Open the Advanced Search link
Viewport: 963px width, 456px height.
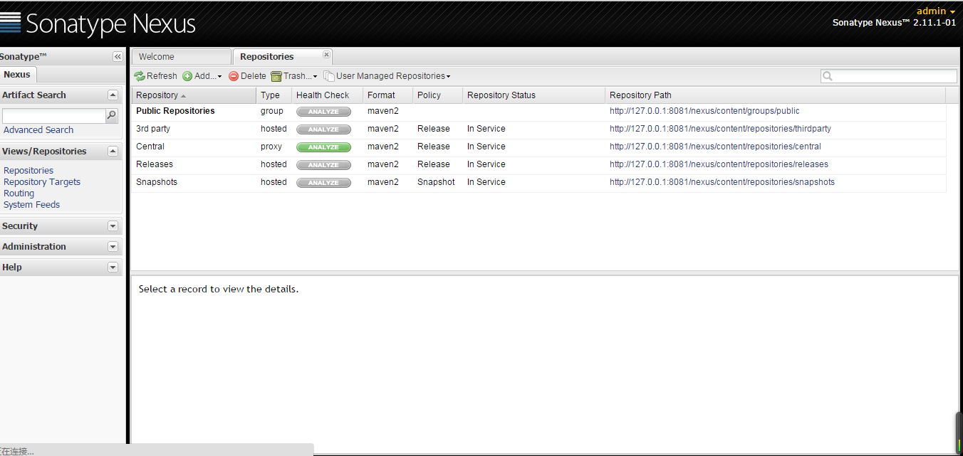[38, 130]
